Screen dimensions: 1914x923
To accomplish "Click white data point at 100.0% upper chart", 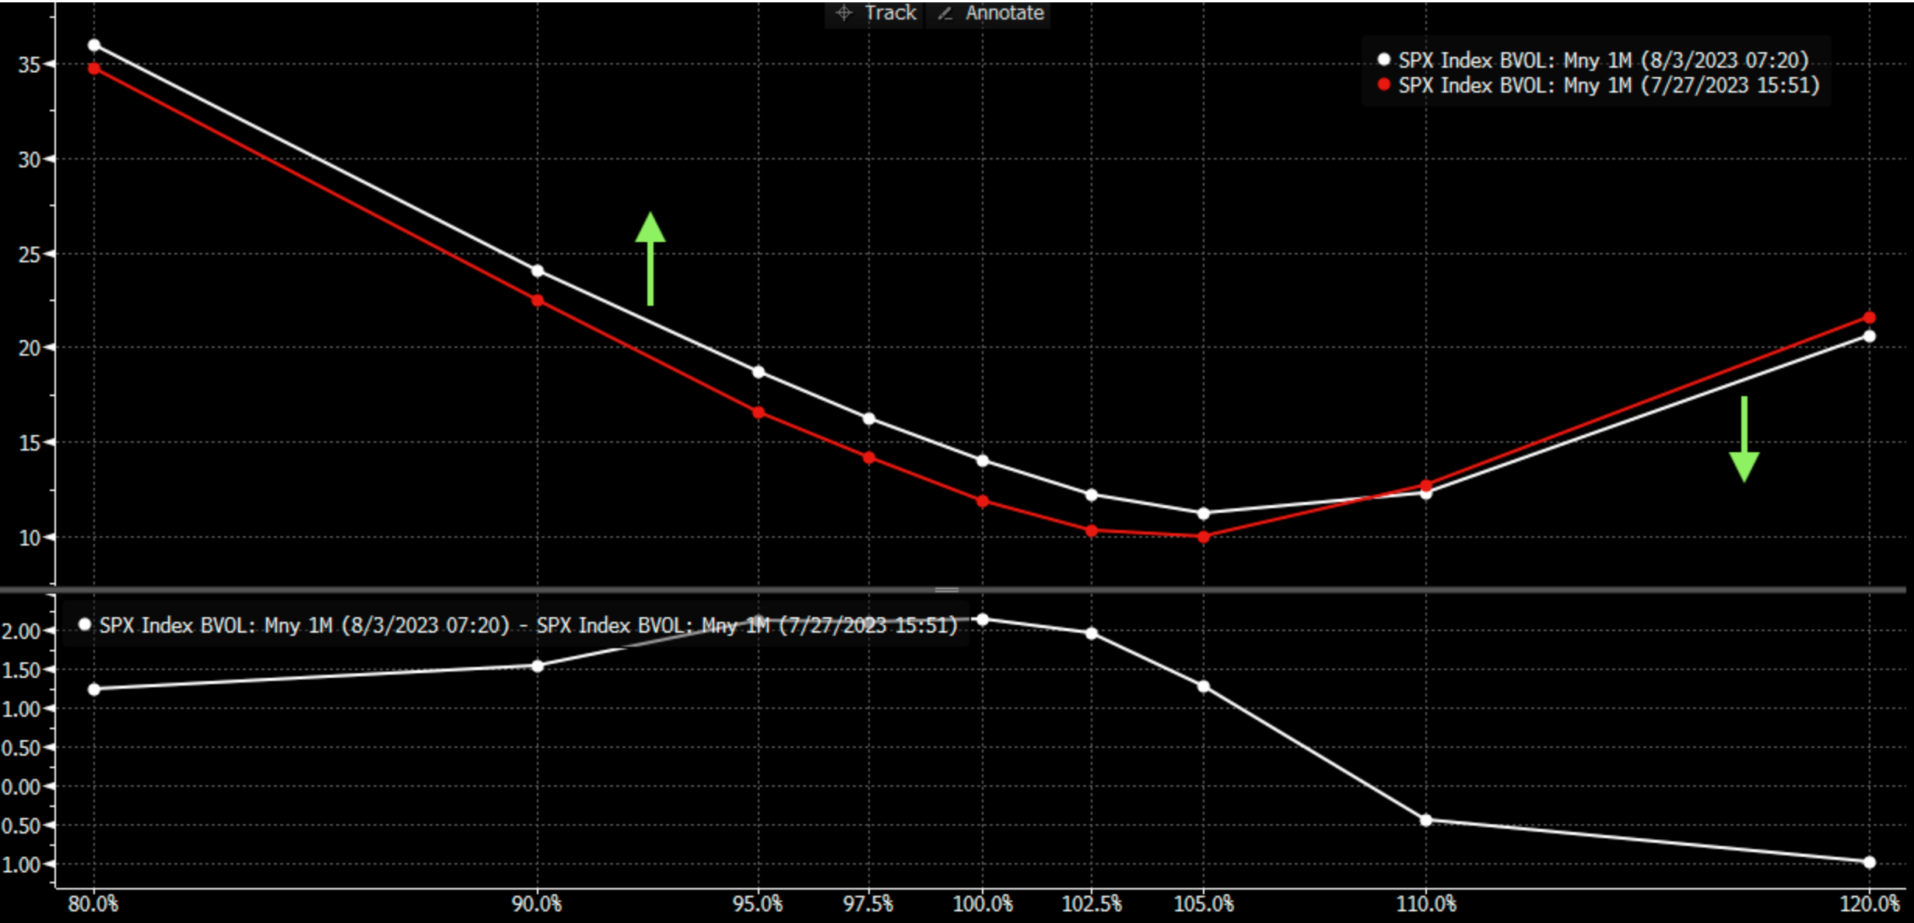I will [983, 461].
